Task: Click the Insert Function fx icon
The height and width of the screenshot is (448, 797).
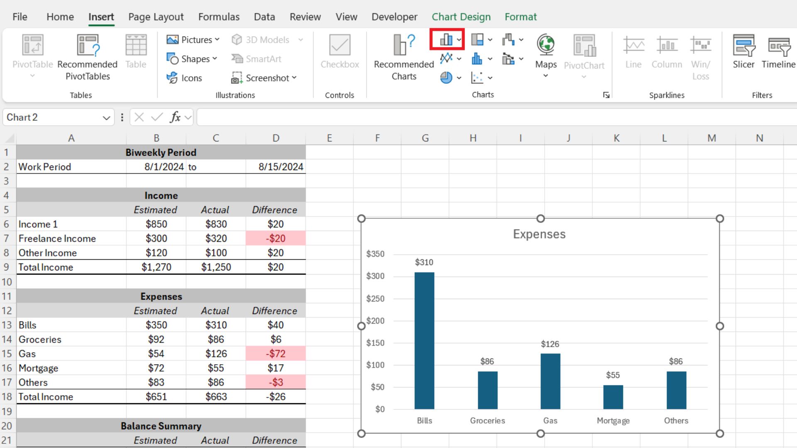Action: pos(175,117)
